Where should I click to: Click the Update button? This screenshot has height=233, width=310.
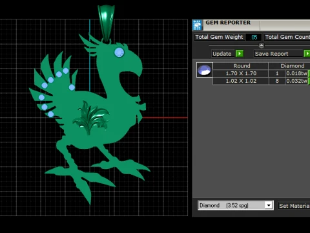(x=222, y=54)
